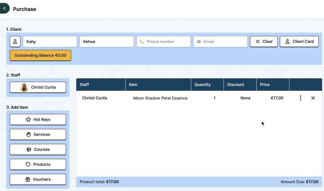Click Outstanding Balance €0.00 button

click(40, 55)
